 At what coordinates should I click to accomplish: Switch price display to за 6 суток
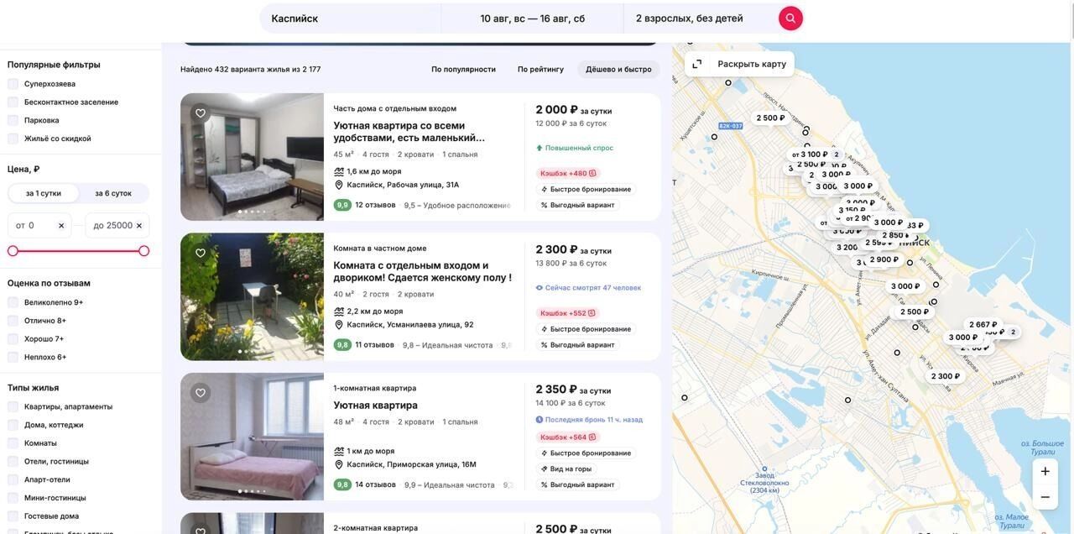tap(113, 193)
